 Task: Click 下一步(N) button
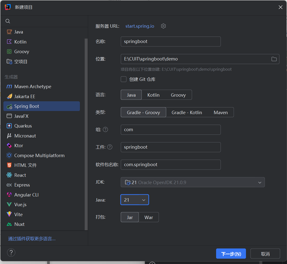231,254
